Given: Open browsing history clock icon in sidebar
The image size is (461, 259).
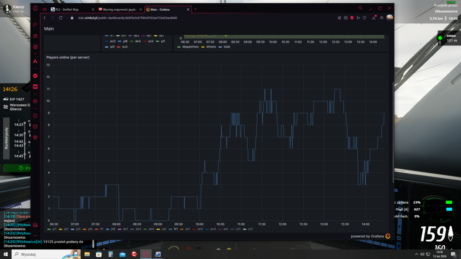Looking at the screenshot, I should 35,116.
